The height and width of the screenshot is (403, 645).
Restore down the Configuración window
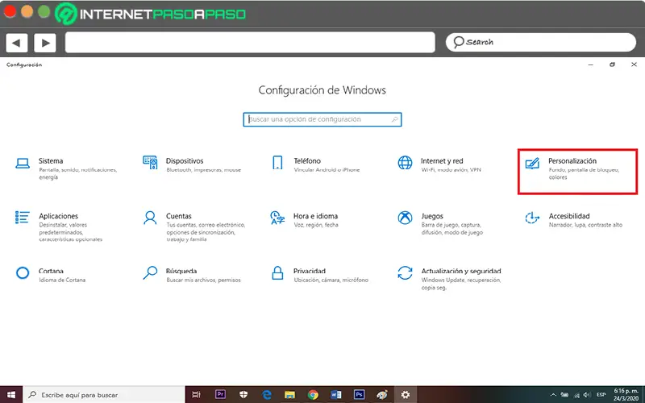(x=612, y=64)
